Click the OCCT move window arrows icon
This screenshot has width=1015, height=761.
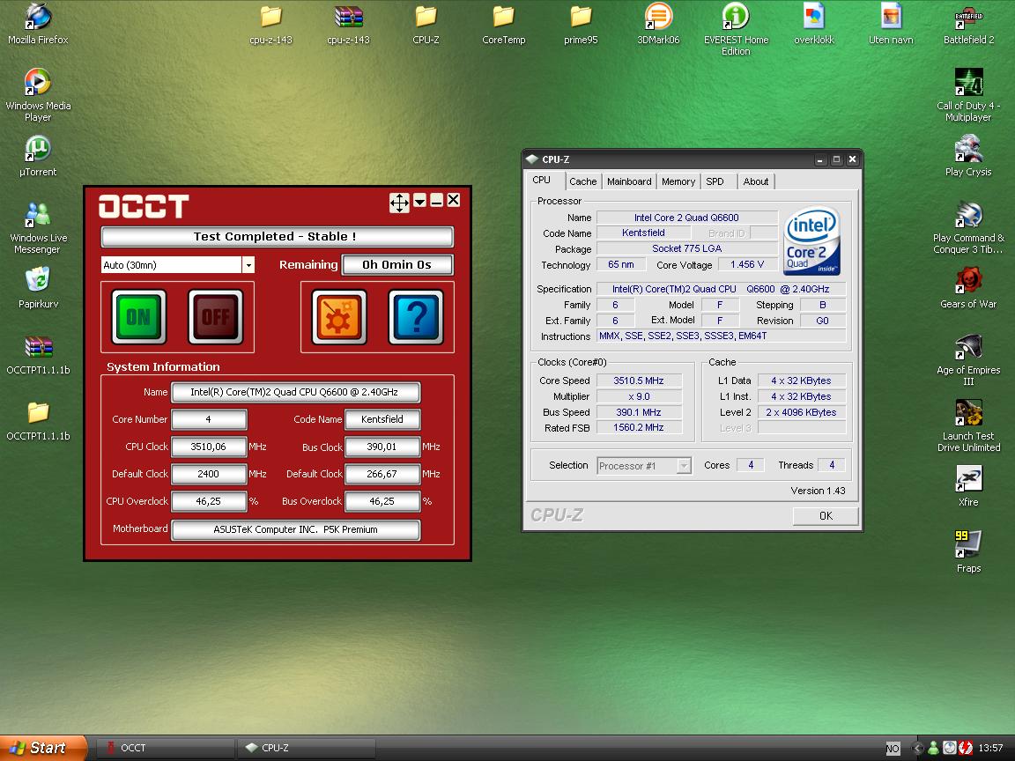coord(399,203)
